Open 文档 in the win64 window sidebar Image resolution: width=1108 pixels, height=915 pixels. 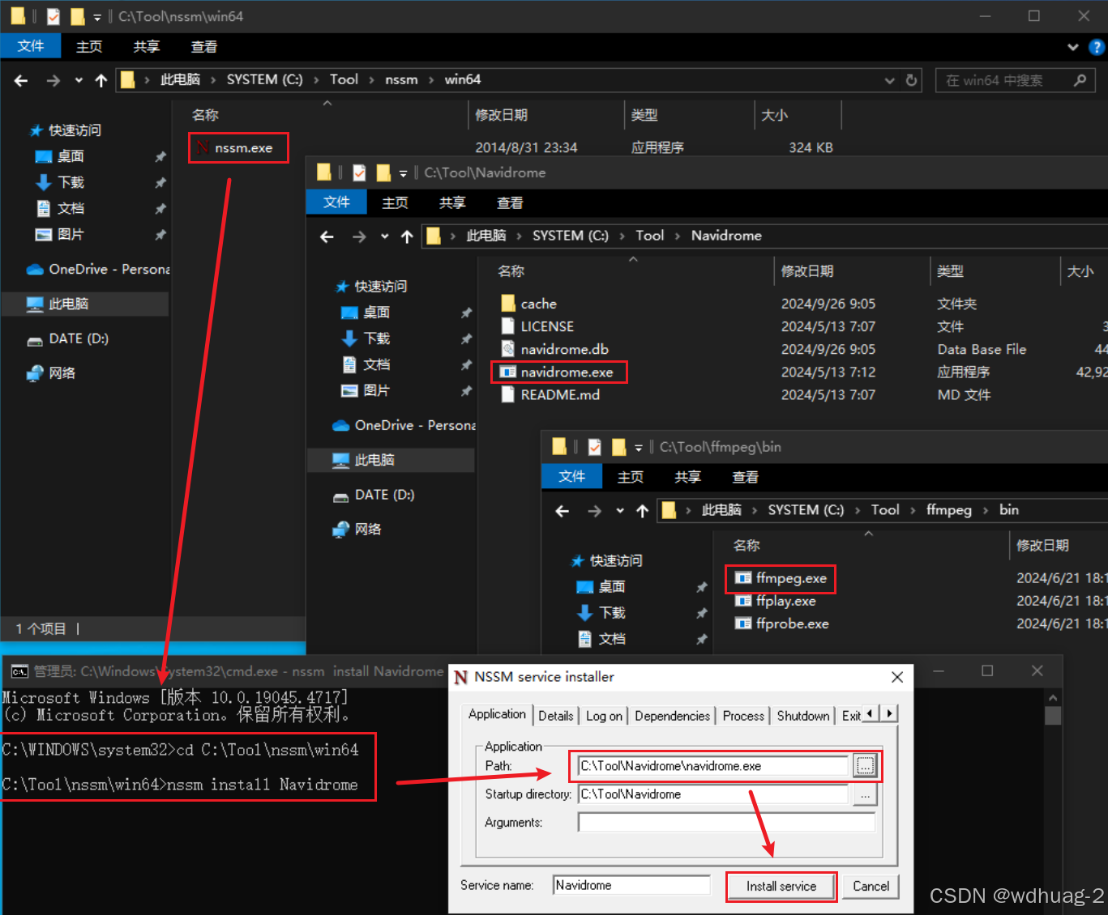click(x=71, y=208)
